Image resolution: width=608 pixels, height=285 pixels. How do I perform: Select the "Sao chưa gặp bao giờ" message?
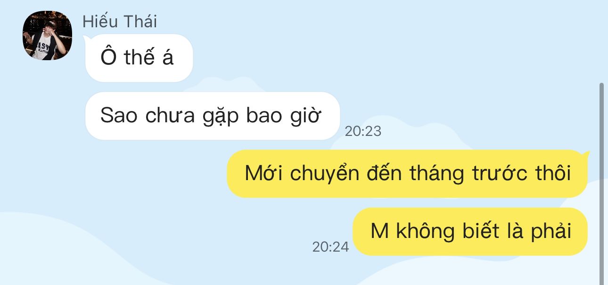pos(213,116)
